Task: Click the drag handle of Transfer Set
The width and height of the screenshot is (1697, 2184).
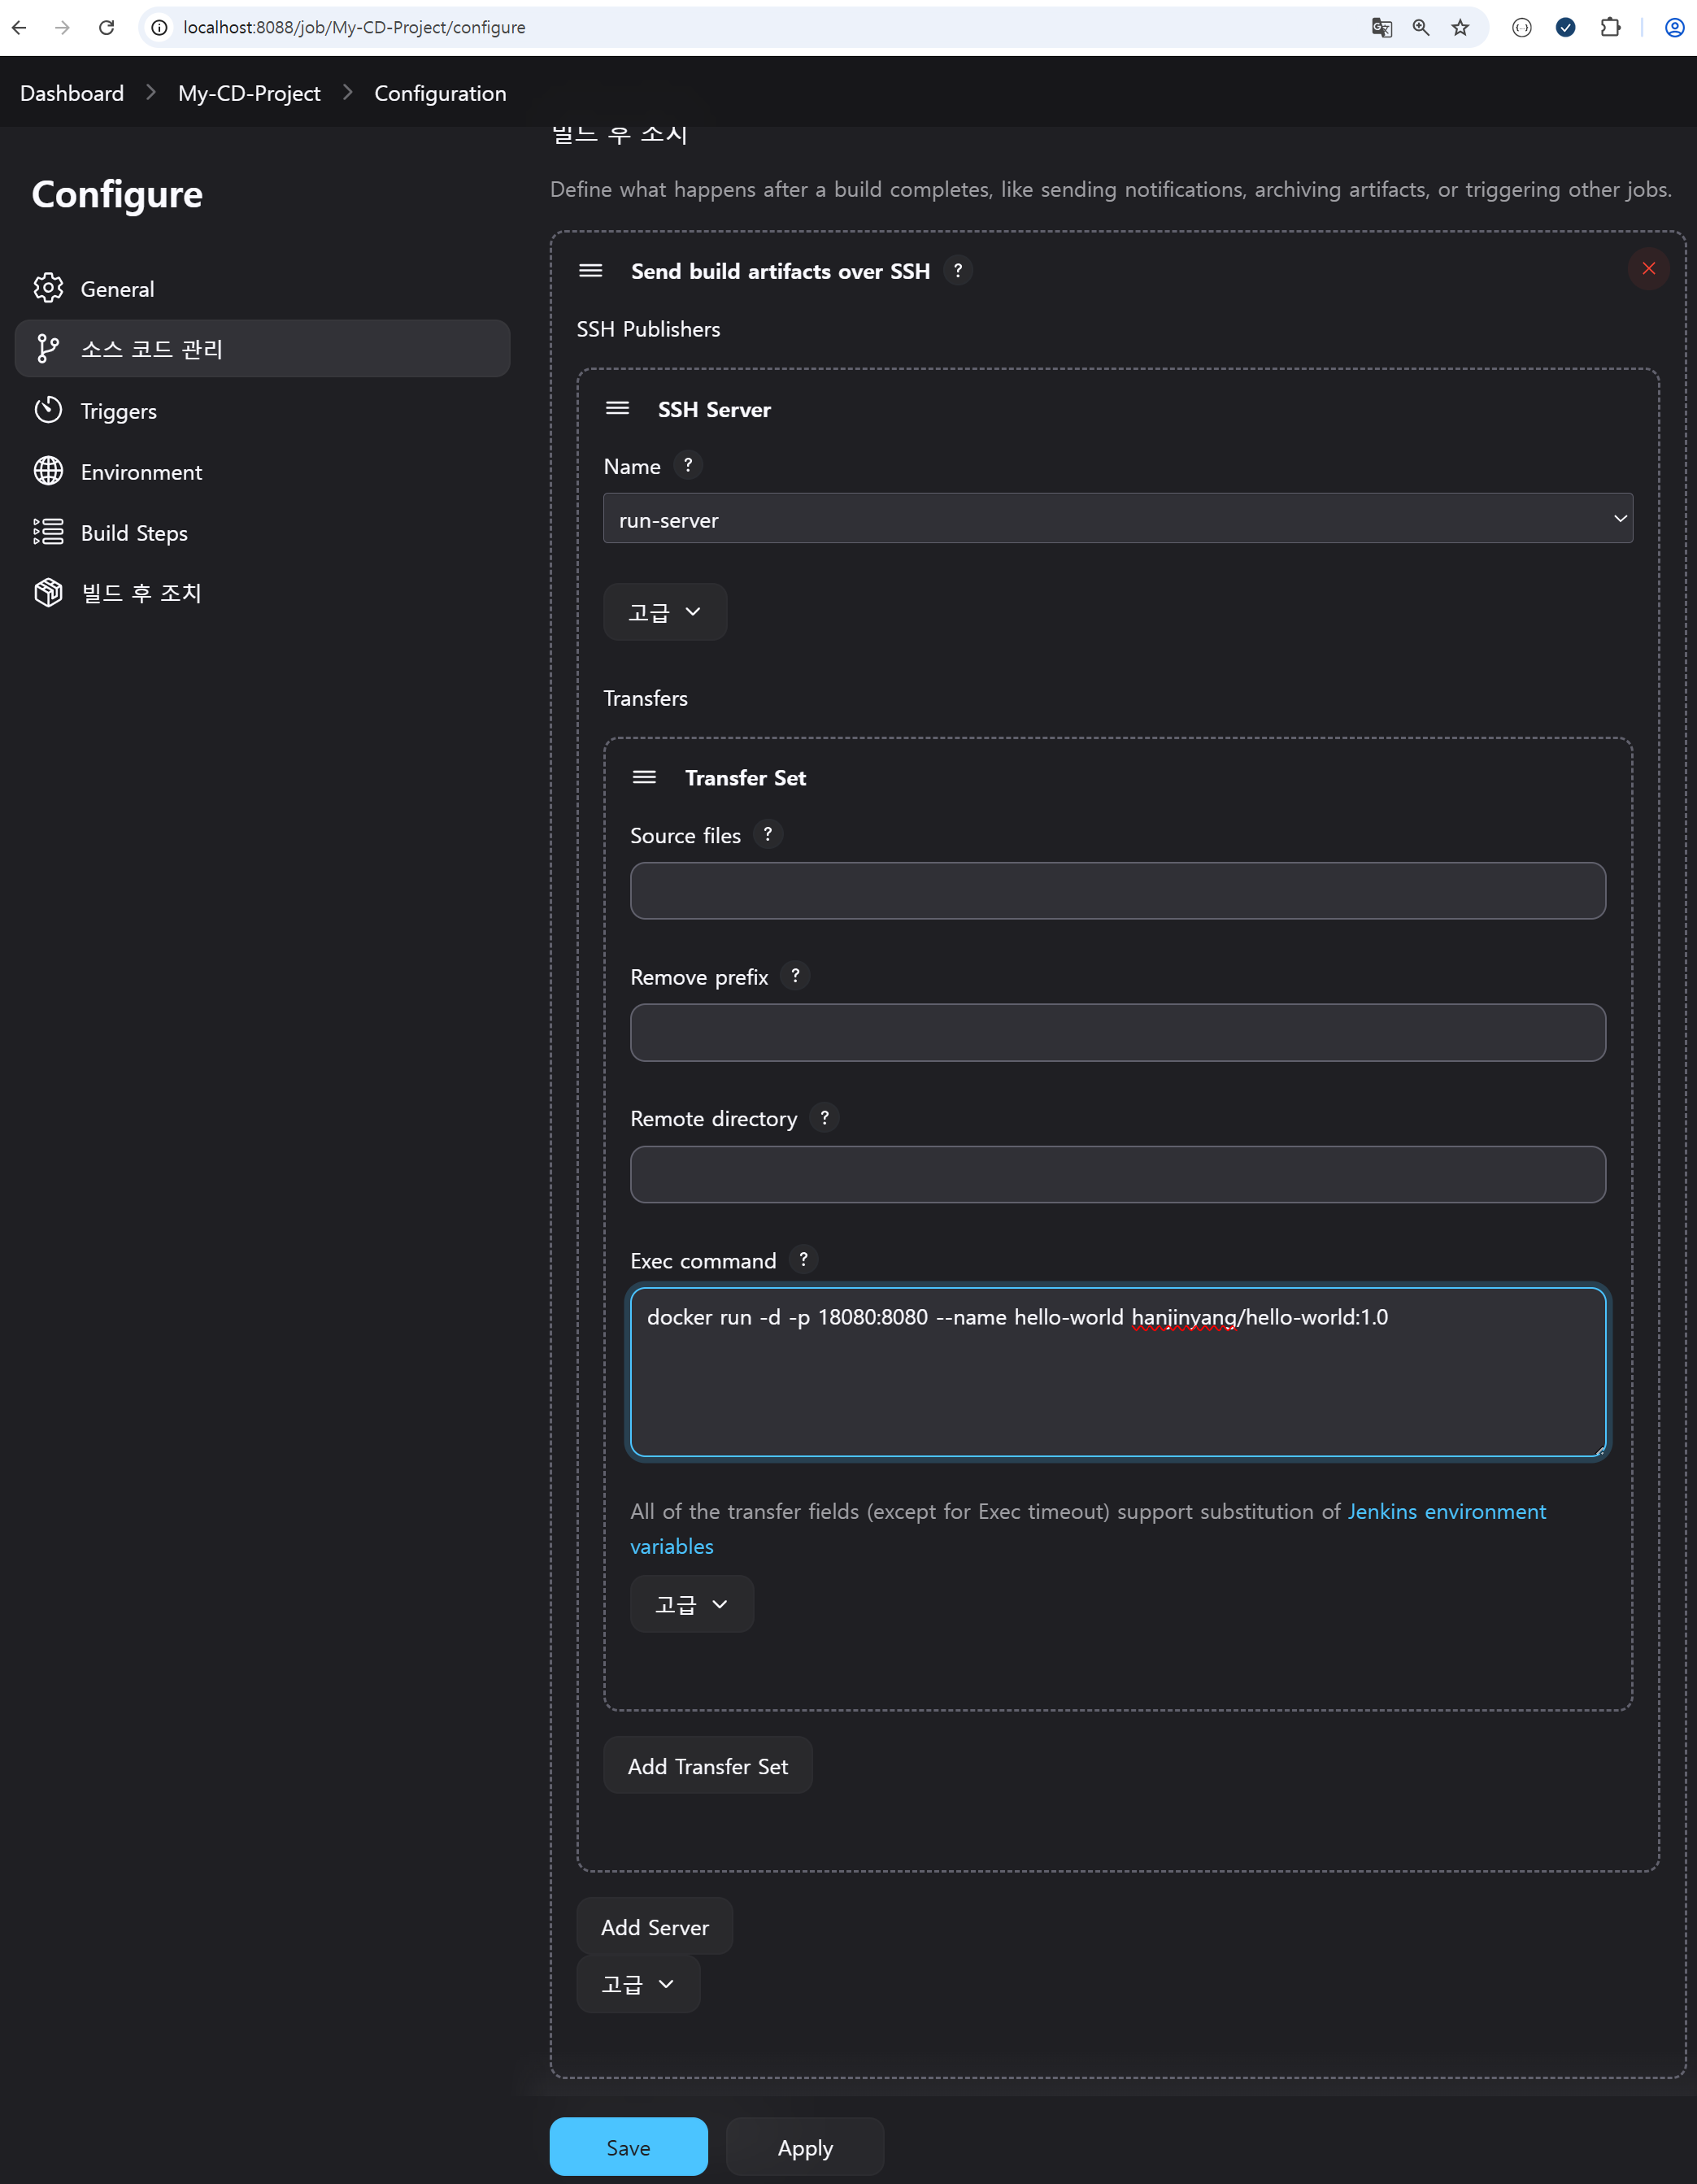Action: click(x=645, y=777)
